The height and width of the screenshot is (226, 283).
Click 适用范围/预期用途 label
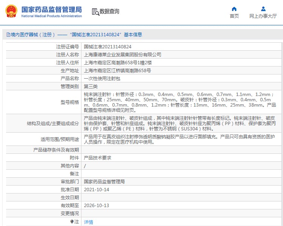pyautogui.click(x=60, y=139)
